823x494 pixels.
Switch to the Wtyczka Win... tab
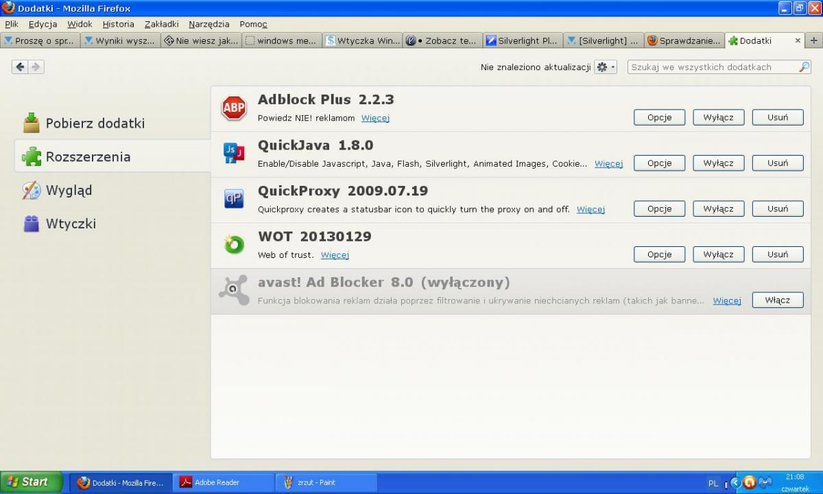(362, 40)
